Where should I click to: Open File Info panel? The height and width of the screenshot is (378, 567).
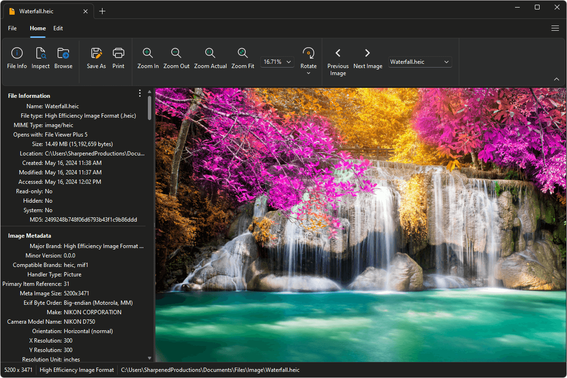[17, 58]
